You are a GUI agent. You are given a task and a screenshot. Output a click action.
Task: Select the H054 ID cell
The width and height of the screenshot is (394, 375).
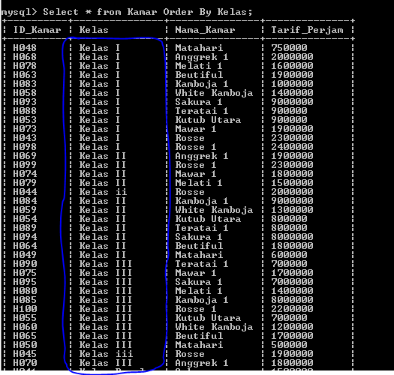pyautogui.click(x=25, y=219)
